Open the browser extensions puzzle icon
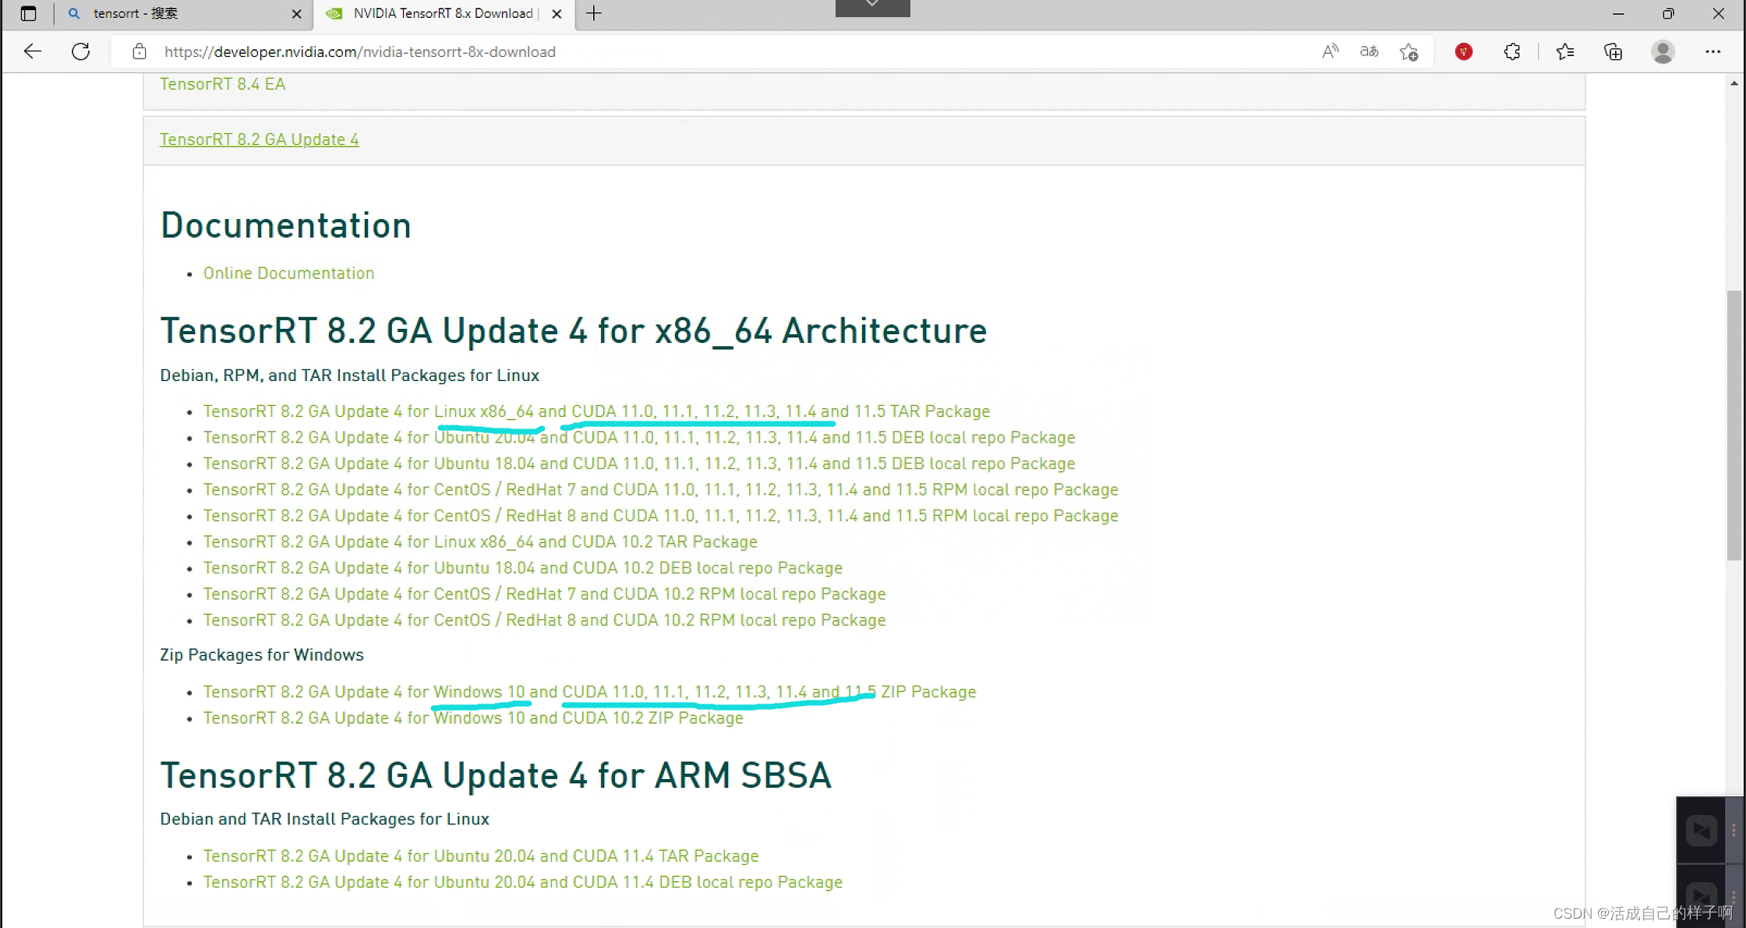This screenshot has width=1746, height=928. (1512, 51)
